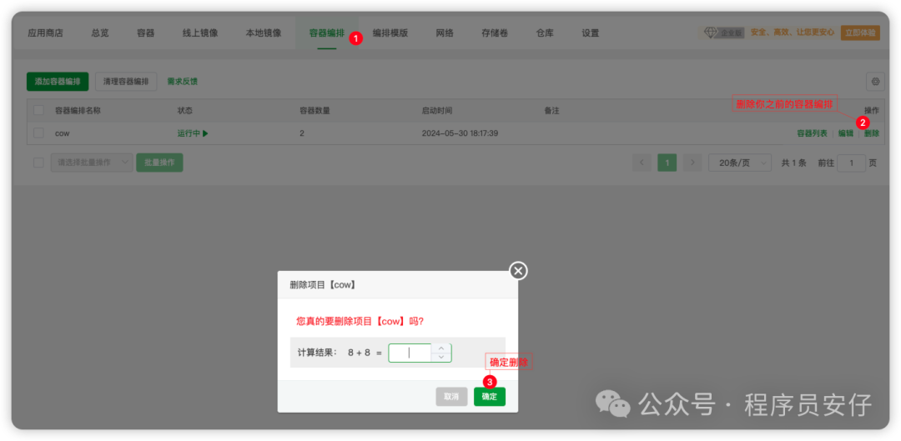Click the 立即体验 button
This screenshot has height=441, width=901.
coord(860,33)
